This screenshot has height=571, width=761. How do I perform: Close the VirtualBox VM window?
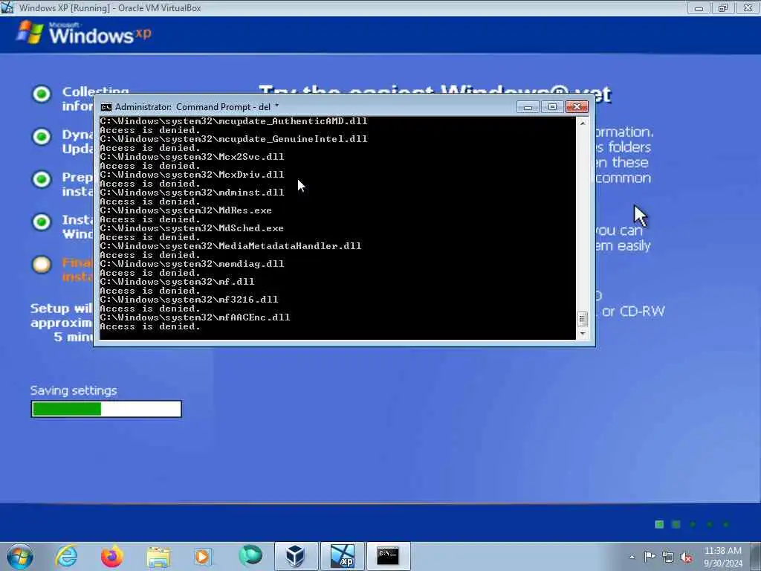pos(748,7)
